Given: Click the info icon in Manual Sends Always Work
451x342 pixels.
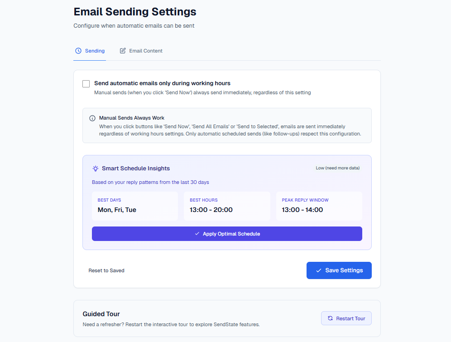Looking at the screenshot, I should coord(93,118).
